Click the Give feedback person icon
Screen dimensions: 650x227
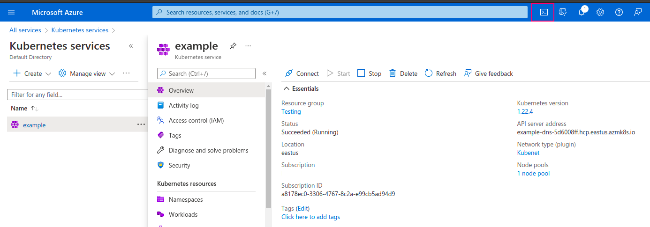coord(467,73)
